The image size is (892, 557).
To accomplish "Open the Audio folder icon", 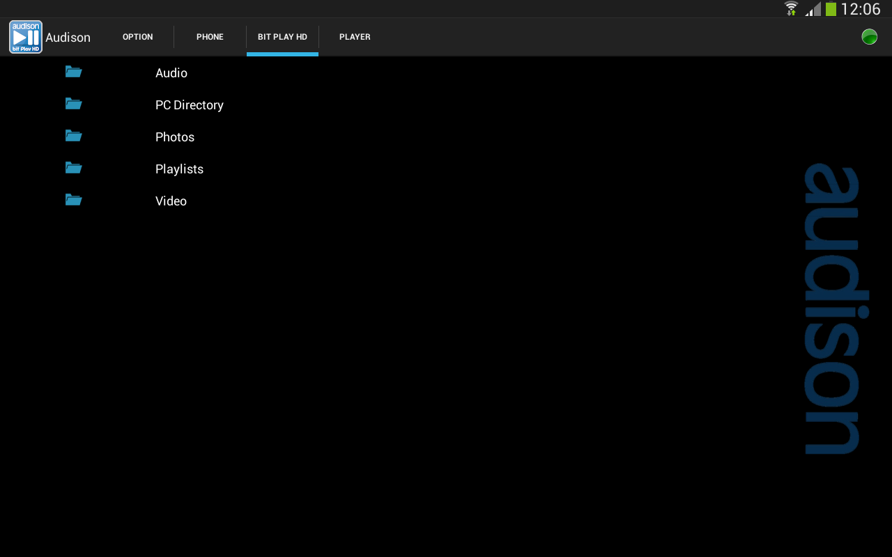I will pyautogui.click(x=74, y=71).
